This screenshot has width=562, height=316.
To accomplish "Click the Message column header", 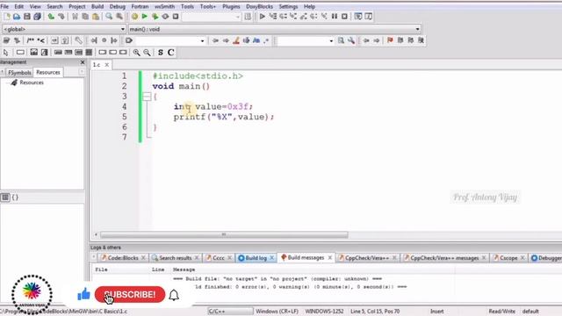I will (184, 269).
